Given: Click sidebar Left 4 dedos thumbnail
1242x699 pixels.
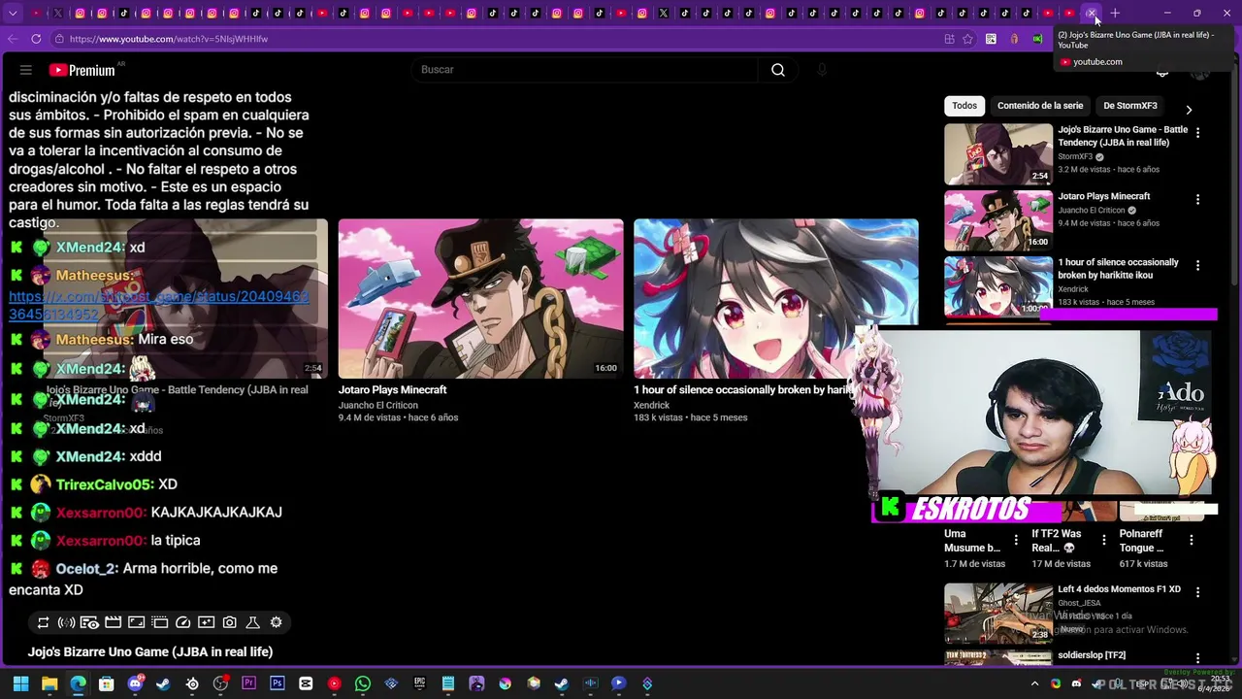Looking at the screenshot, I should point(998,614).
